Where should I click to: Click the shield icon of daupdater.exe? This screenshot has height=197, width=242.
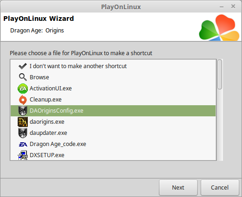pos(23,133)
